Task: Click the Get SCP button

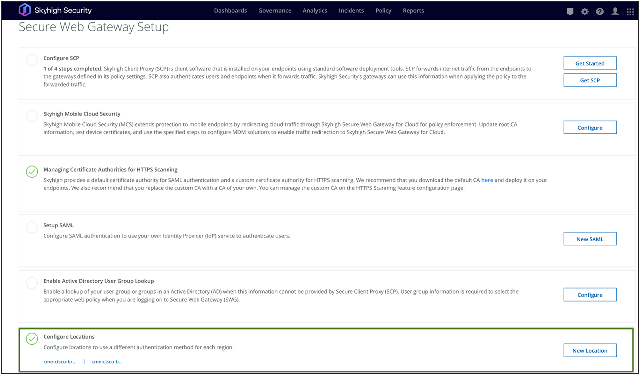Action: (x=589, y=80)
